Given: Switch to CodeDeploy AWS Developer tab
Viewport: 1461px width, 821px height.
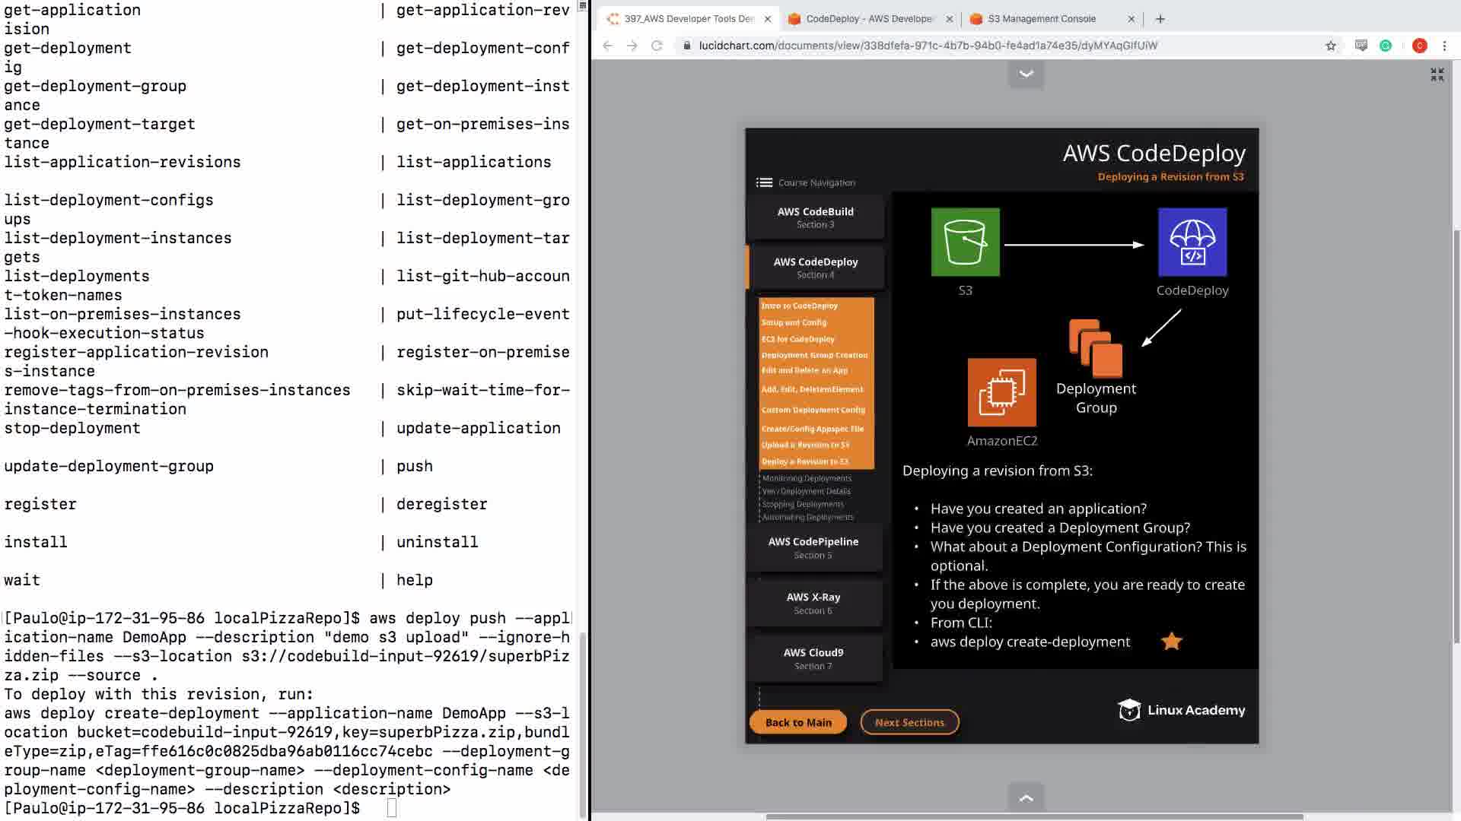Looking at the screenshot, I should pos(867,19).
